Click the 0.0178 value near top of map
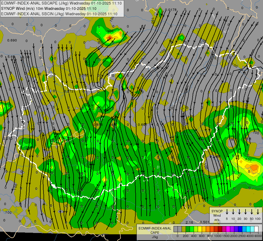263x241 pixels. (171, 10)
